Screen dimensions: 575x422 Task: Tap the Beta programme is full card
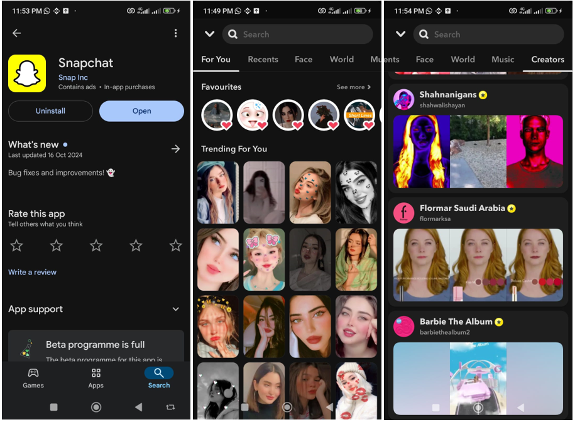96,346
